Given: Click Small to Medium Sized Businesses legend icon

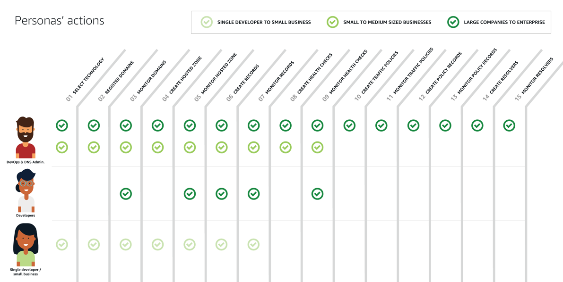Looking at the screenshot, I should 332,22.
